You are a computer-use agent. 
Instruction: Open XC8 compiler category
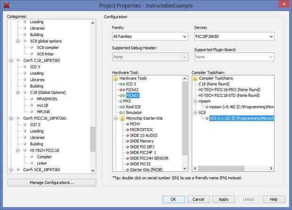point(48,47)
